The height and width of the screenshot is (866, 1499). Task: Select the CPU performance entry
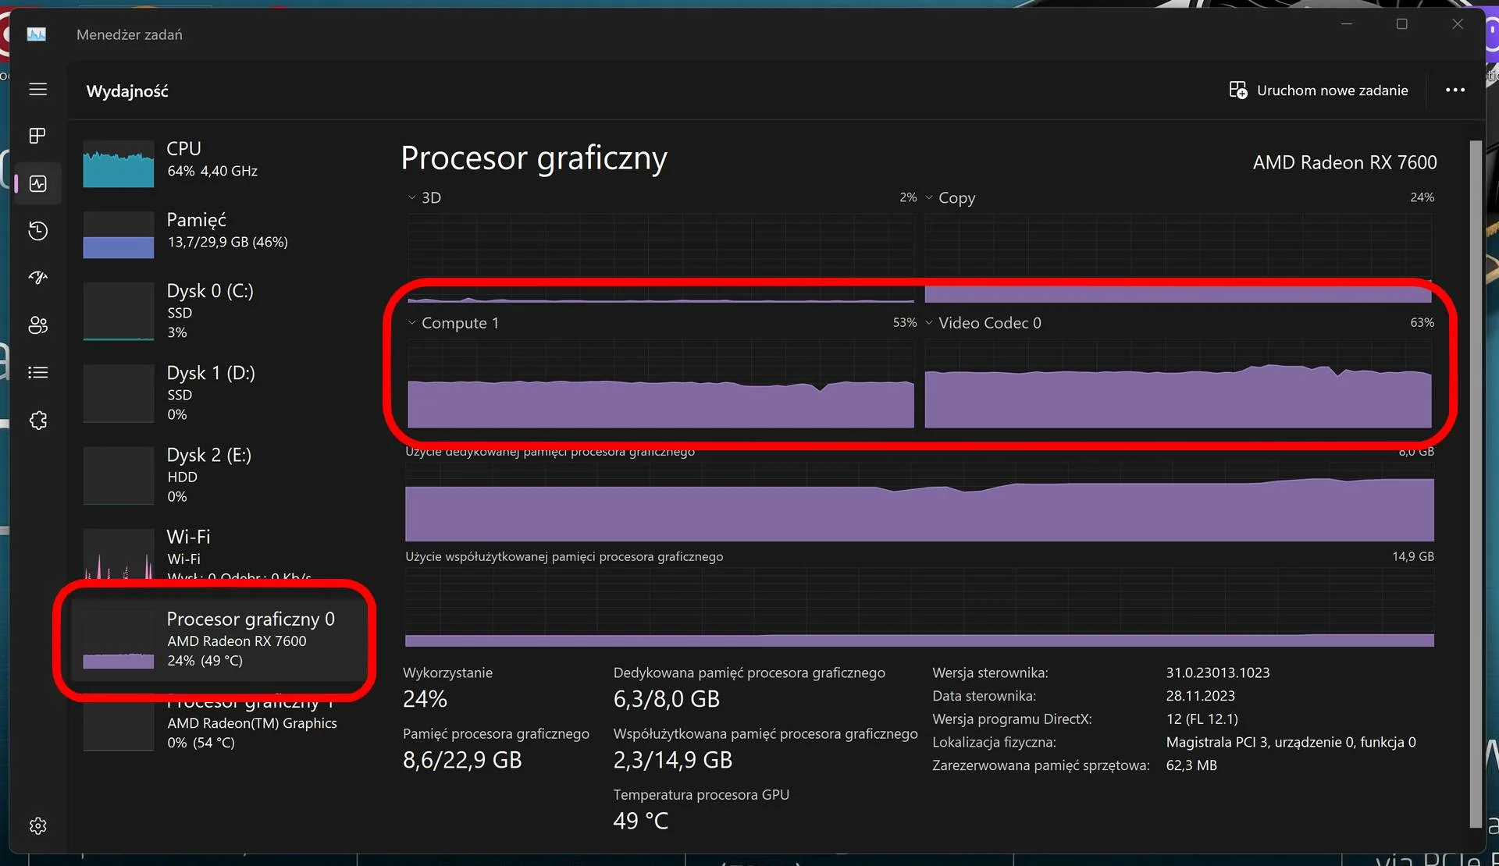219,163
